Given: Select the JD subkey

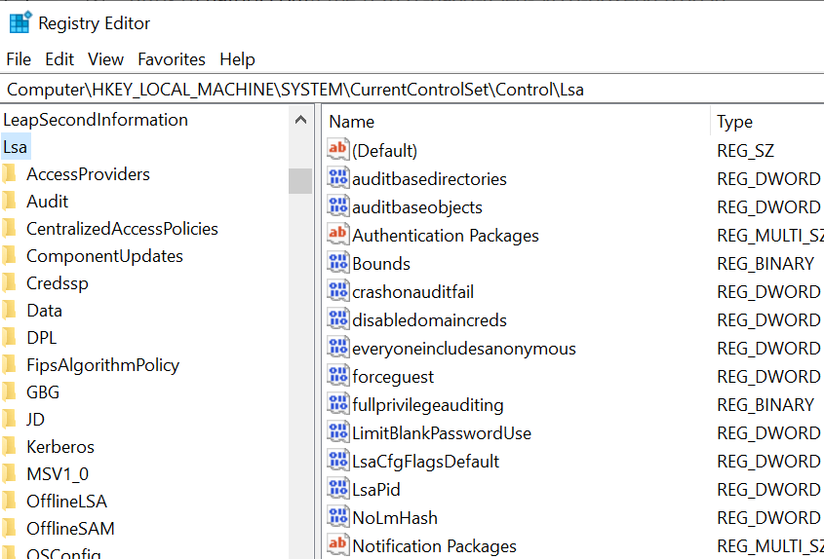Looking at the screenshot, I should coord(36,420).
